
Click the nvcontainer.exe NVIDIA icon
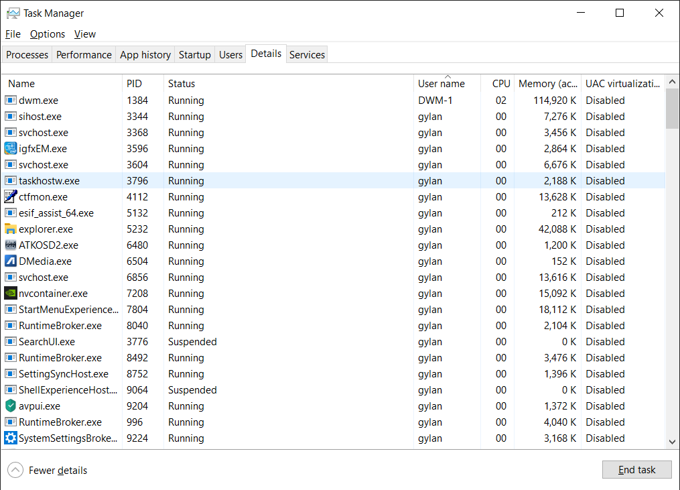point(11,293)
